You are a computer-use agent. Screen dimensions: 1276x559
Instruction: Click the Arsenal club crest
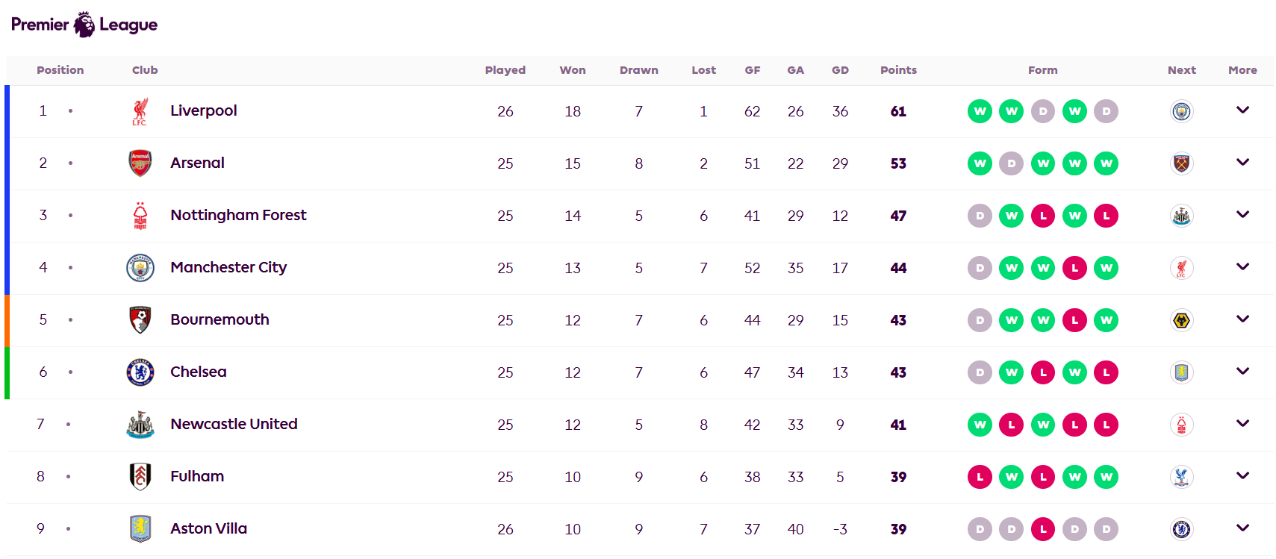[140, 163]
